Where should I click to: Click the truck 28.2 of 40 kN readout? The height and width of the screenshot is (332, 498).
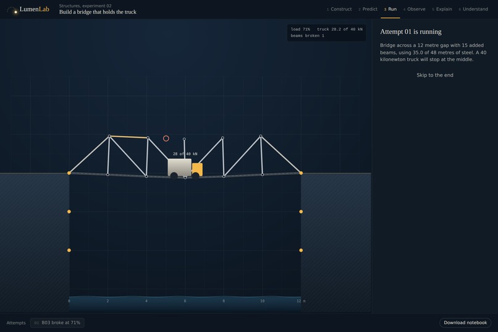(339, 29)
